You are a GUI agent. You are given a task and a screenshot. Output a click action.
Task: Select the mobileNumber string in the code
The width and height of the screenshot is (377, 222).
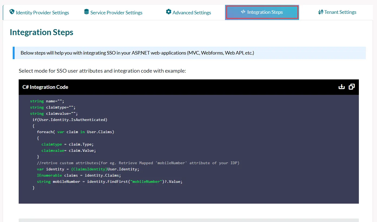pos(146,181)
